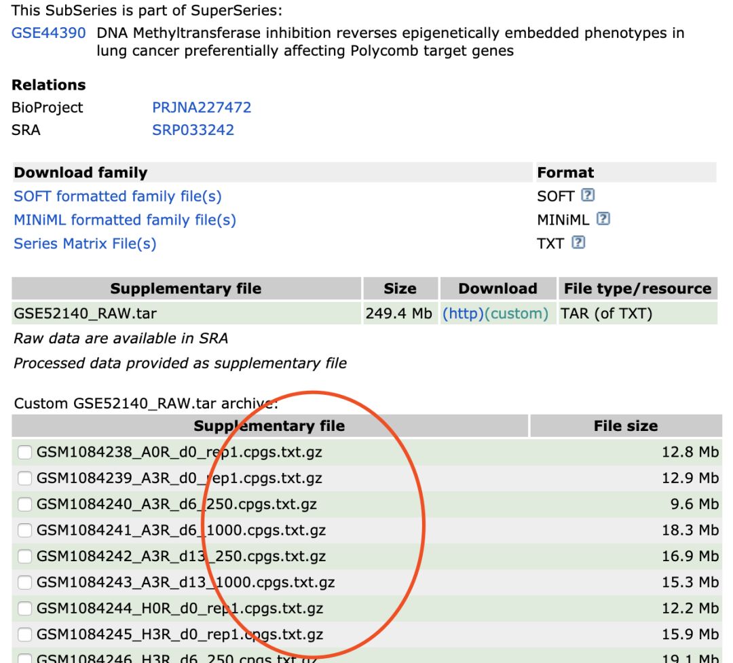Select checkbox for GSM1084240_A3R_d6_250 file
This screenshot has width=733, height=663.
pyautogui.click(x=25, y=504)
